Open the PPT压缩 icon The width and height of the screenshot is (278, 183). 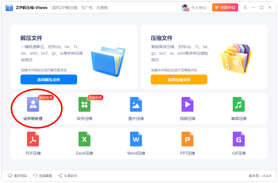(x=188, y=139)
